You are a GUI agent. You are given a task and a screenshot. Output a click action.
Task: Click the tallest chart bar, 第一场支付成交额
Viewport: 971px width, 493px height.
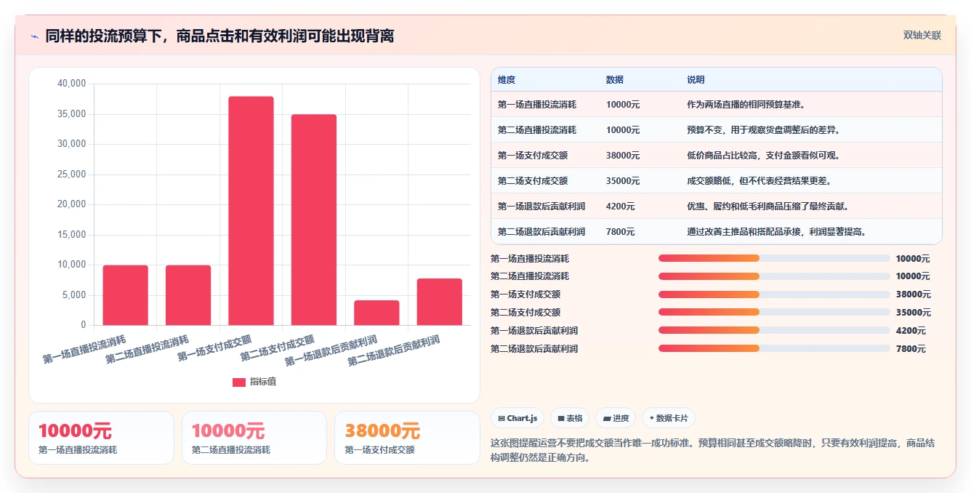click(x=251, y=211)
